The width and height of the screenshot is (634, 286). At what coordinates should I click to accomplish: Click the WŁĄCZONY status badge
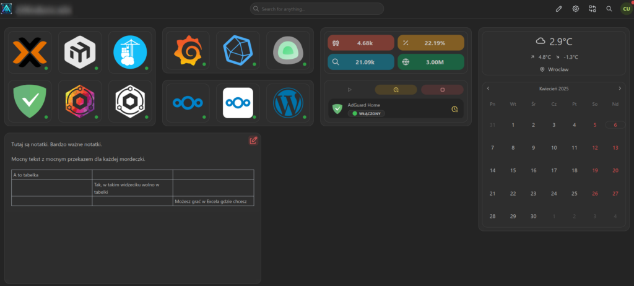click(x=367, y=113)
